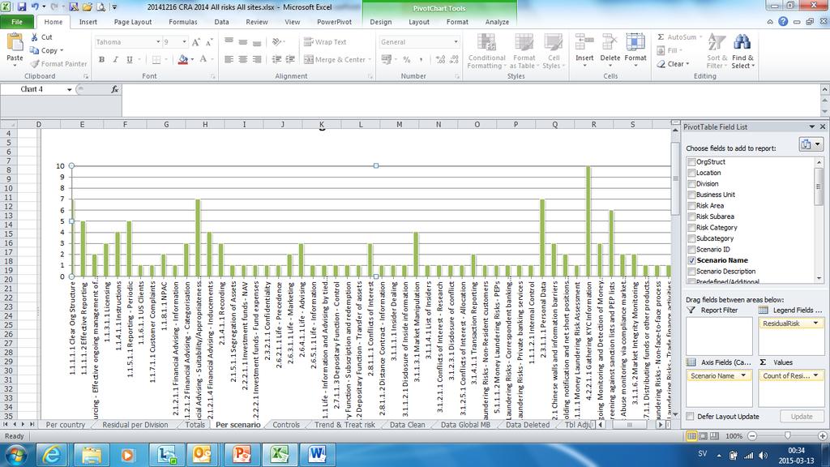830x467 pixels.
Task: Open the Analyze PivotChart tab
Action: click(x=497, y=22)
